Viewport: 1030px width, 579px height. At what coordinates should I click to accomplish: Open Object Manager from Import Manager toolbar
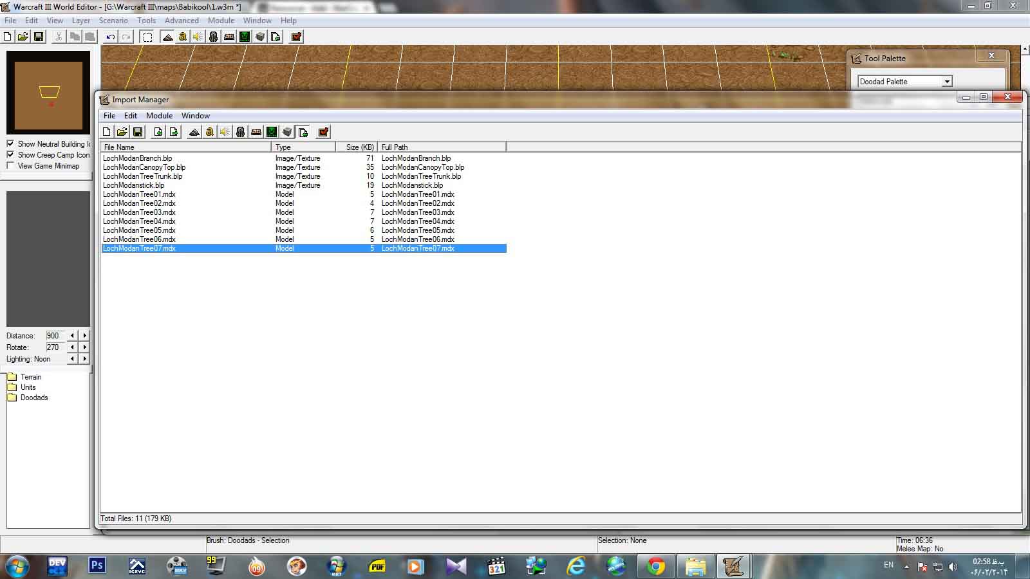click(287, 132)
